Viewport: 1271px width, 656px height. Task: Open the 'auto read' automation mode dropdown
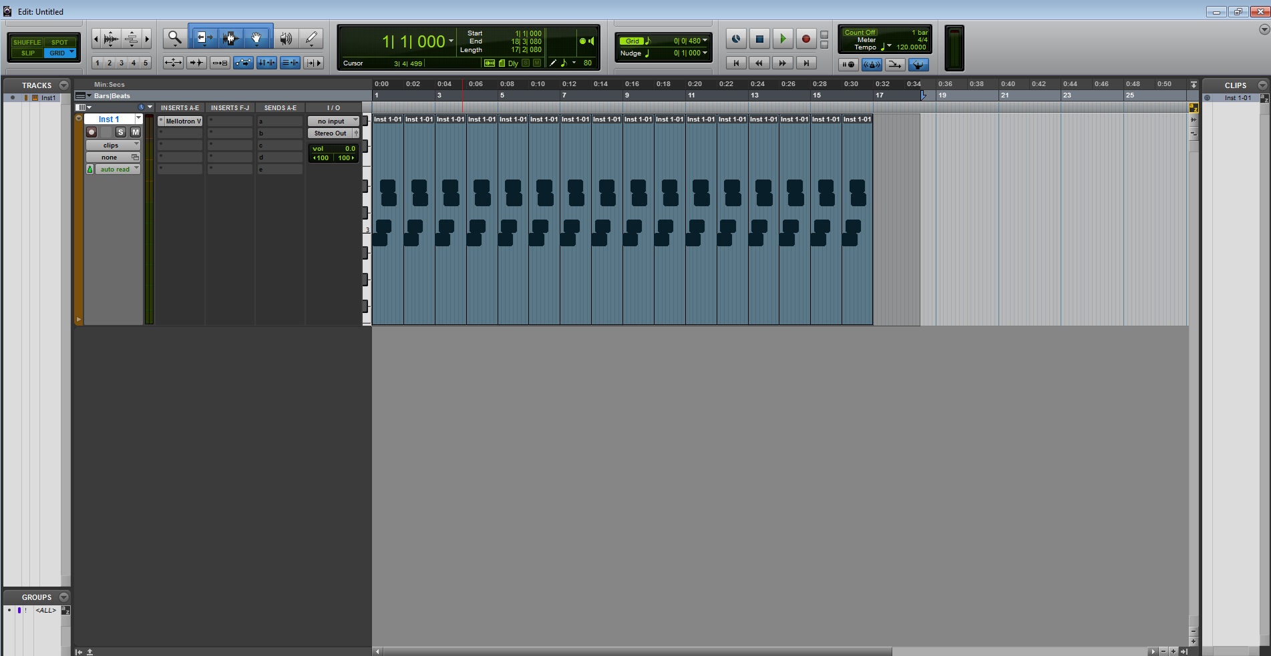118,169
